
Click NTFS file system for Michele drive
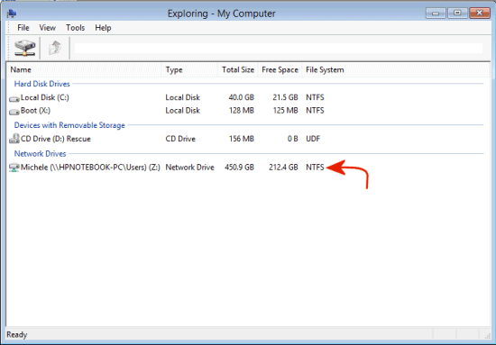coord(315,168)
